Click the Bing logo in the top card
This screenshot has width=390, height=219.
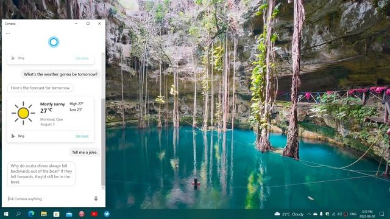[x=13, y=58]
